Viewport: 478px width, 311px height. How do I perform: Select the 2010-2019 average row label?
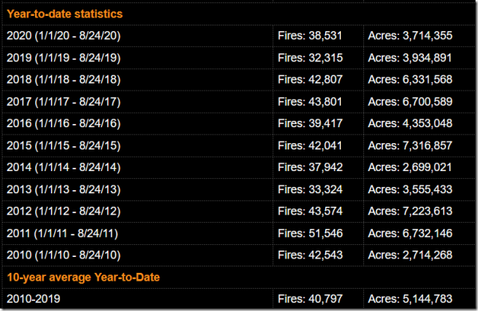click(33, 299)
